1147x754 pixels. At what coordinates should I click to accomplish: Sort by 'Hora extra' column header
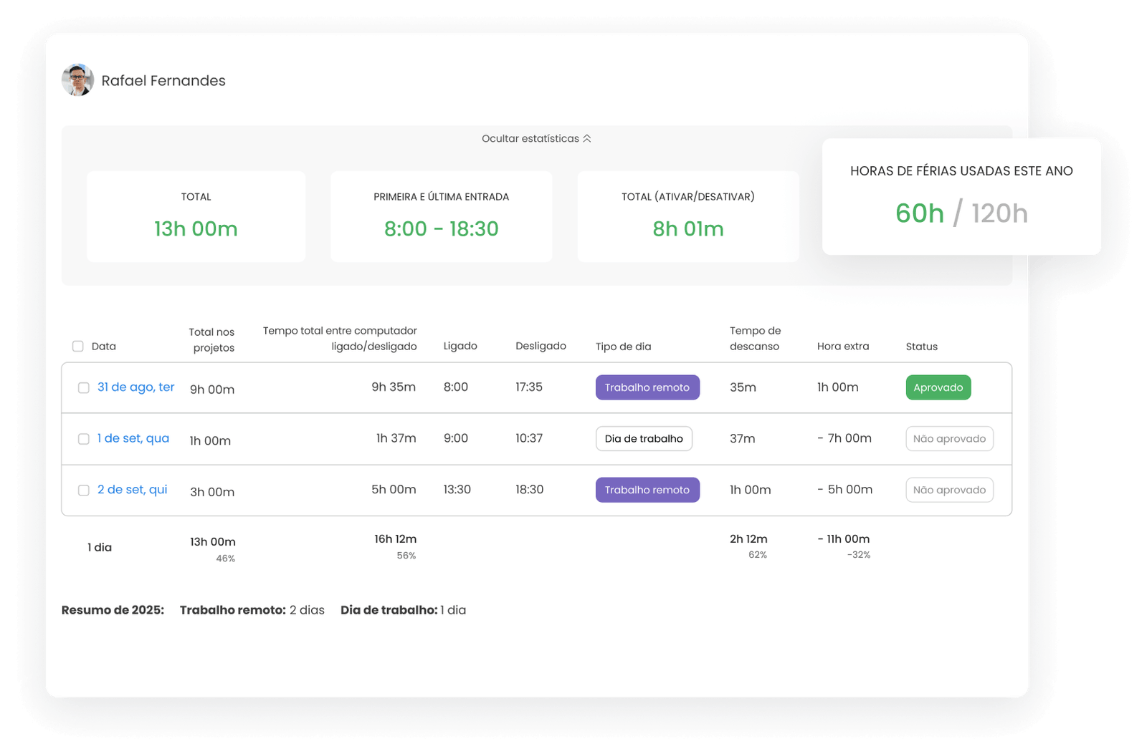[842, 347]
